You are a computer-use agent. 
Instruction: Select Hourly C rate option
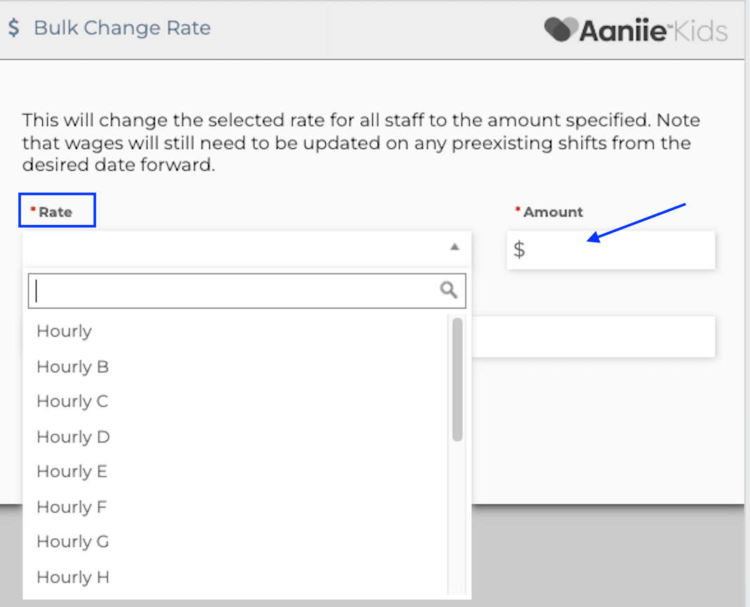pyautogui.click(x=72, y=402)
